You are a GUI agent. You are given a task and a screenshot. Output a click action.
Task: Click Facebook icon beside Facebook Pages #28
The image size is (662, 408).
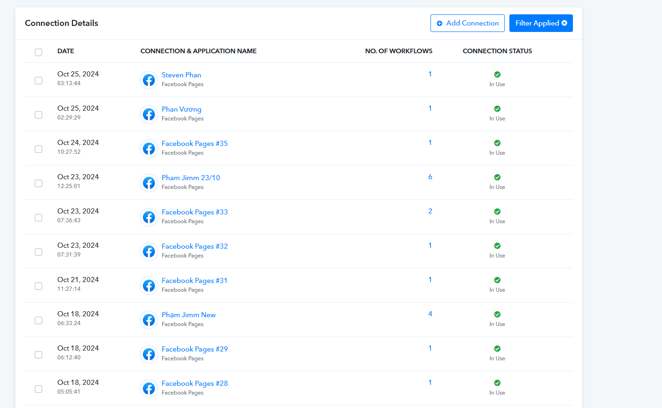coord(149,389)
